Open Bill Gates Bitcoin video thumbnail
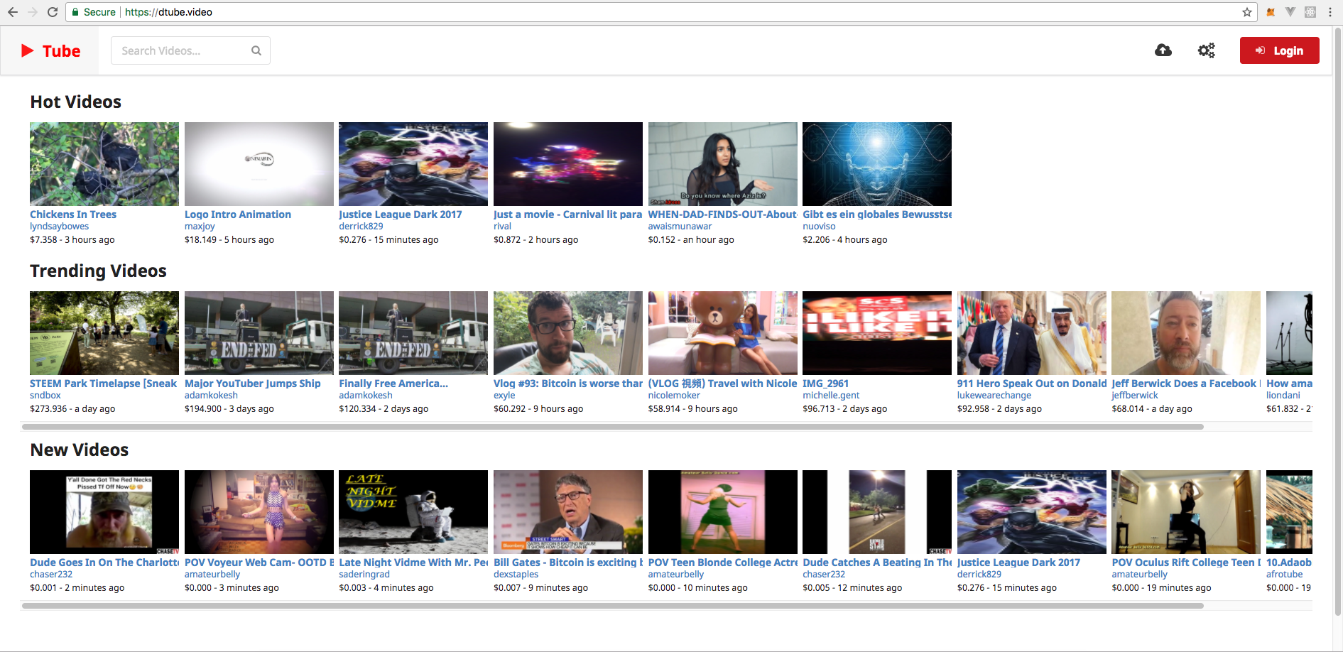 pyautogui.click(x=568, y=512)
